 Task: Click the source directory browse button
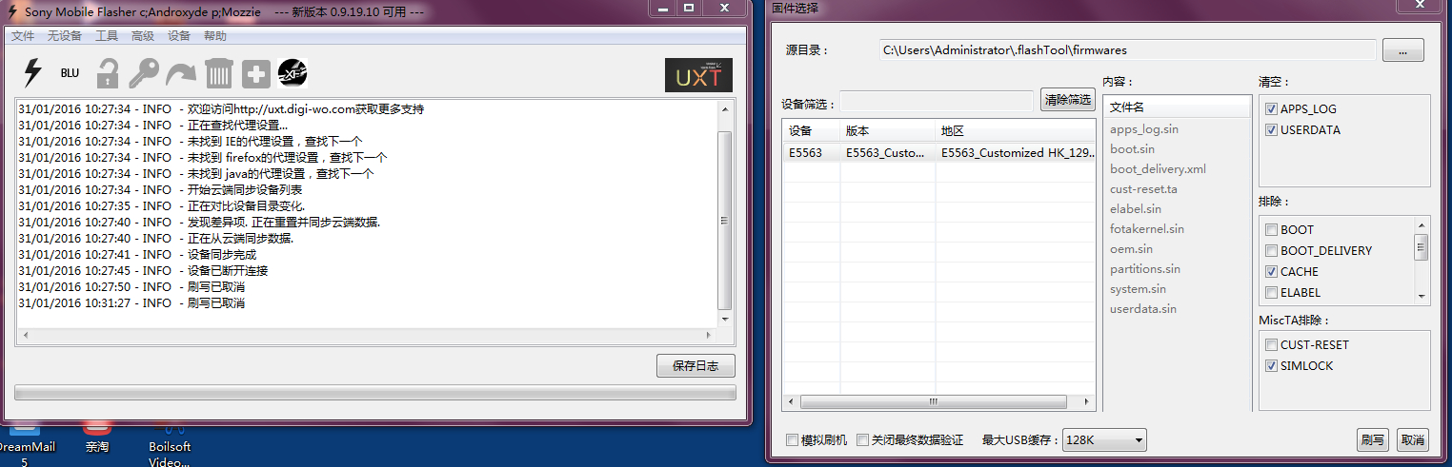pos(1402,49)
